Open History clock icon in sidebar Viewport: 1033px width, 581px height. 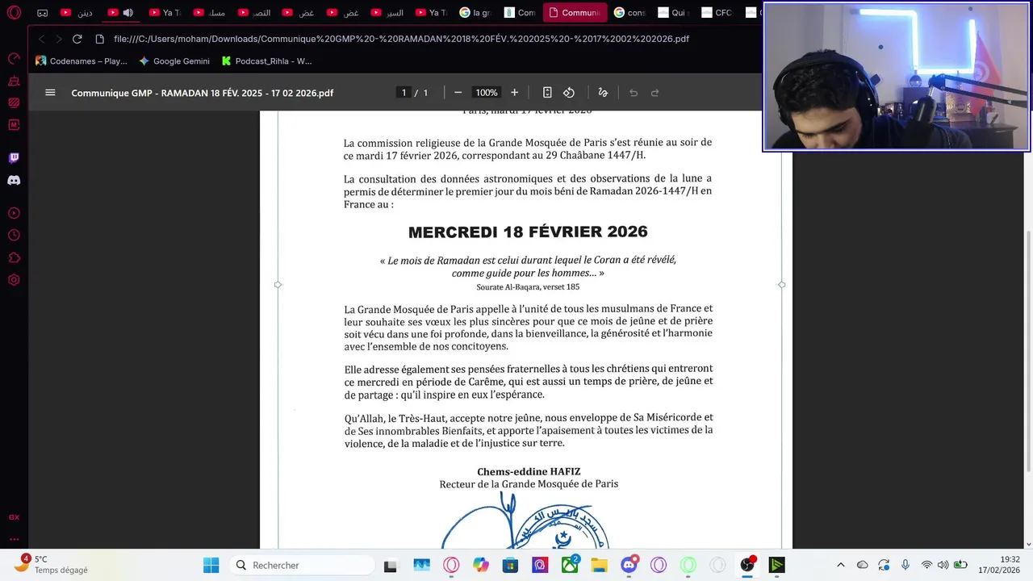click(x=14, y=236)
